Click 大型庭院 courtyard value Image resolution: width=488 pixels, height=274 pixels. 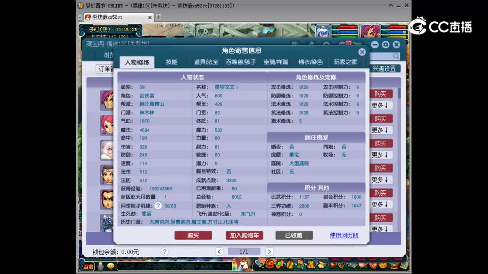click(x=299, y=163)
